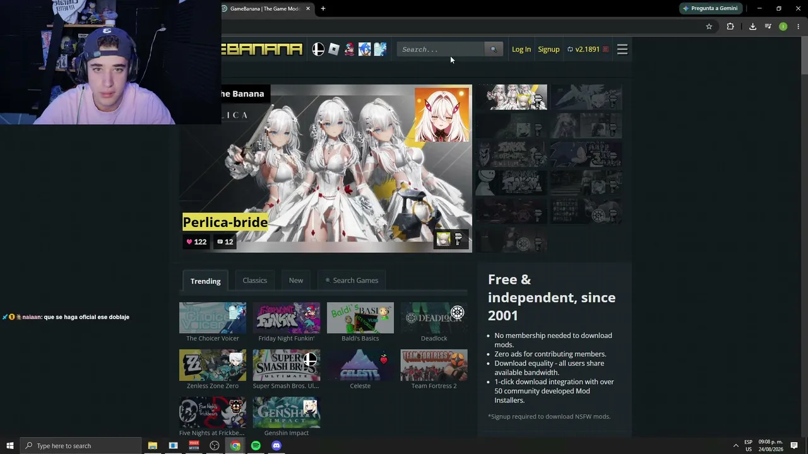808x454 pixels.
Task: Open Voicemeeter from the taskbar
Action: [x=194, y=446]
